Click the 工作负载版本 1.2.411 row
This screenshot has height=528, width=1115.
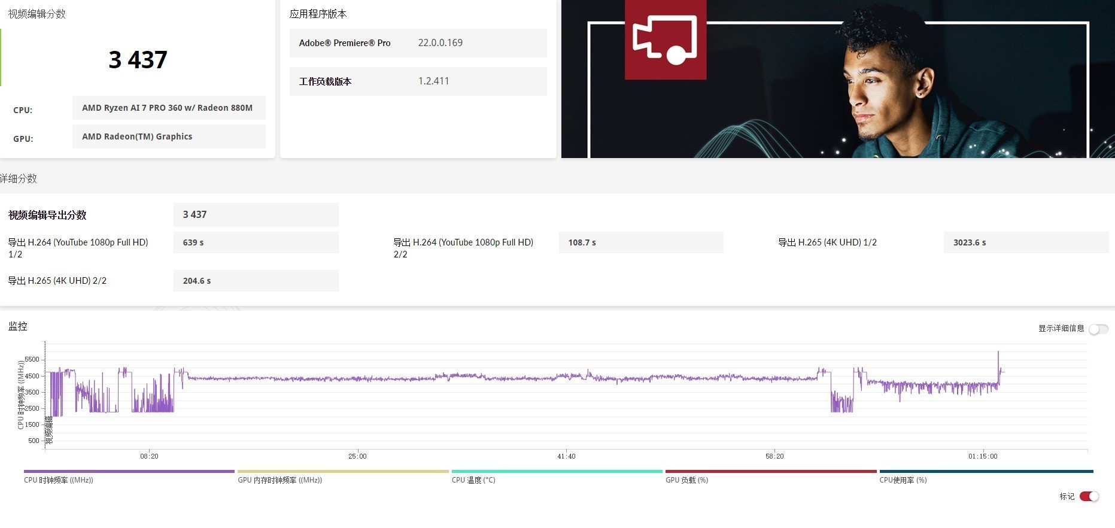[418, 81]
